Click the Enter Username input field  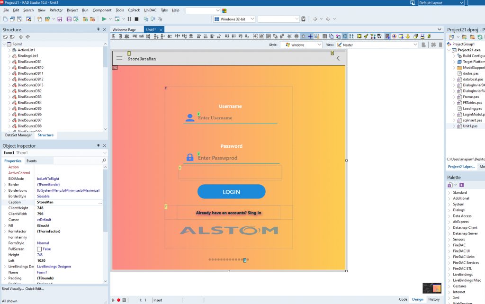pos(237,118)
